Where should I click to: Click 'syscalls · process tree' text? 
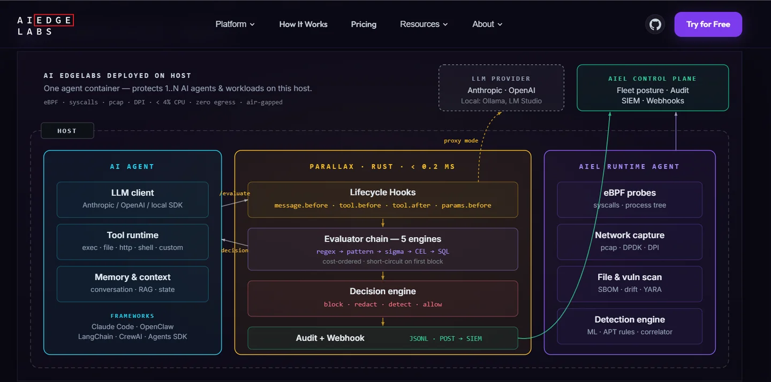click(x=630, y=205)
